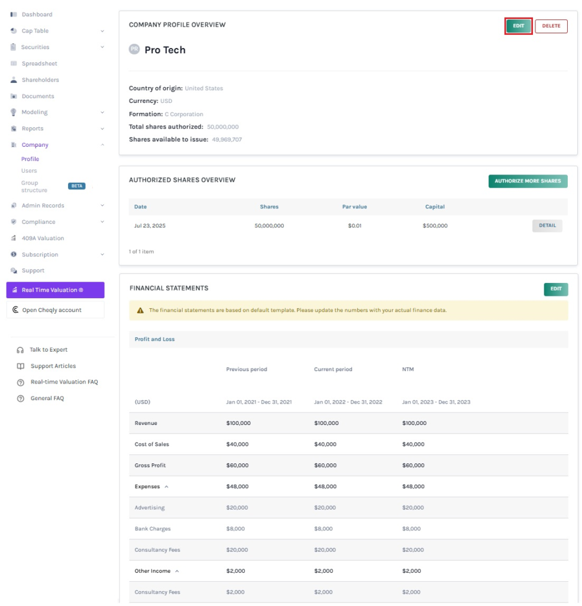Click the Reports icon in sidebar
The height and width of the screenshot is (606, 582).
14,128
